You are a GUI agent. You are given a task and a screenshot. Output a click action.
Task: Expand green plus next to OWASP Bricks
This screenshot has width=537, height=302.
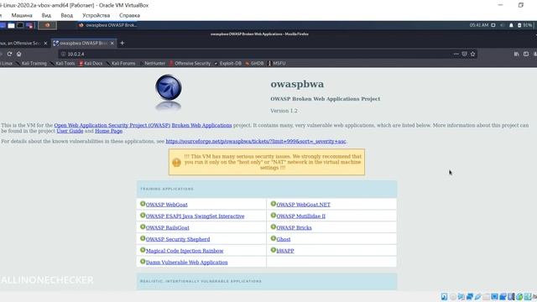[x=274, y=227]
